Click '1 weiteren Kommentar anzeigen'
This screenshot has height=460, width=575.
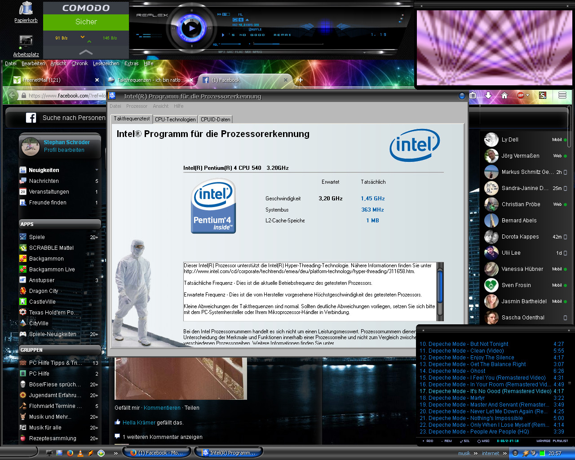coord(163,437)
